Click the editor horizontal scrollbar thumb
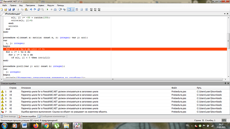Viewport: 230px width, 129px height. click(x=113, y=79)
